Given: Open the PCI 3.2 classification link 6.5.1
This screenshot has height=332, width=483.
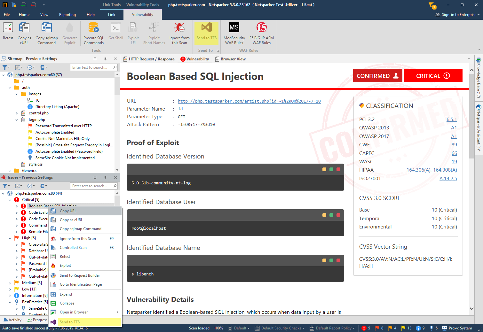Looking at the screenshot, I should click(452, 119).
